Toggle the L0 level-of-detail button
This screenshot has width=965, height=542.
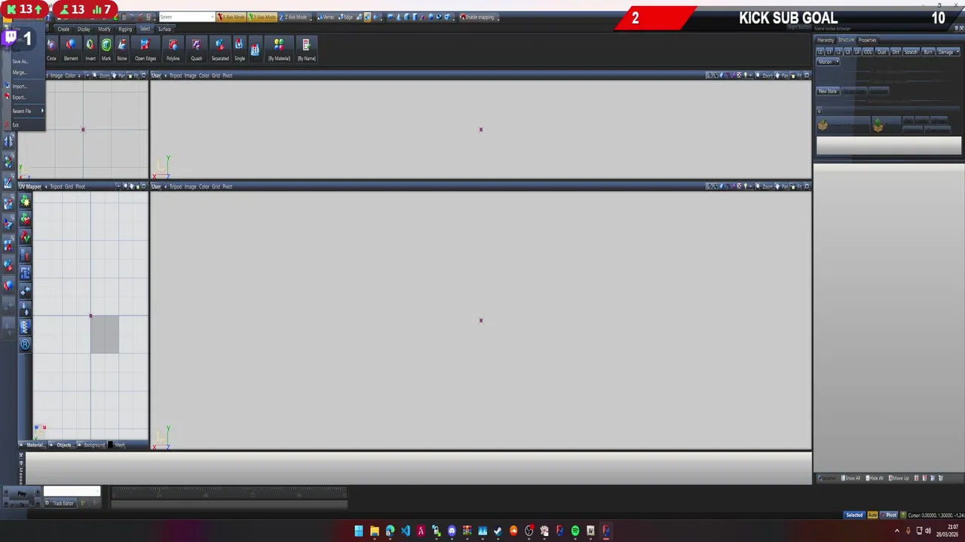point(820,52)
